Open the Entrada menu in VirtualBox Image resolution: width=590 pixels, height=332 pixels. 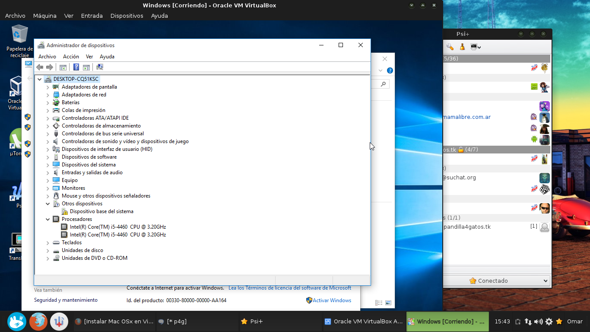92,16
